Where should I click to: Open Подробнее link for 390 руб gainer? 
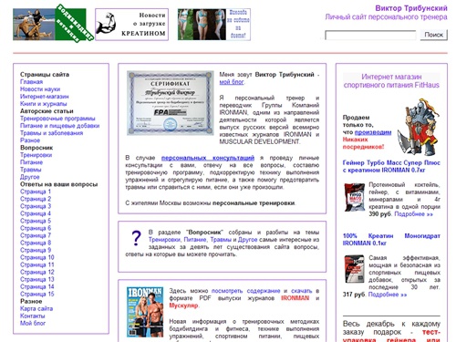(x=414, y=214)
